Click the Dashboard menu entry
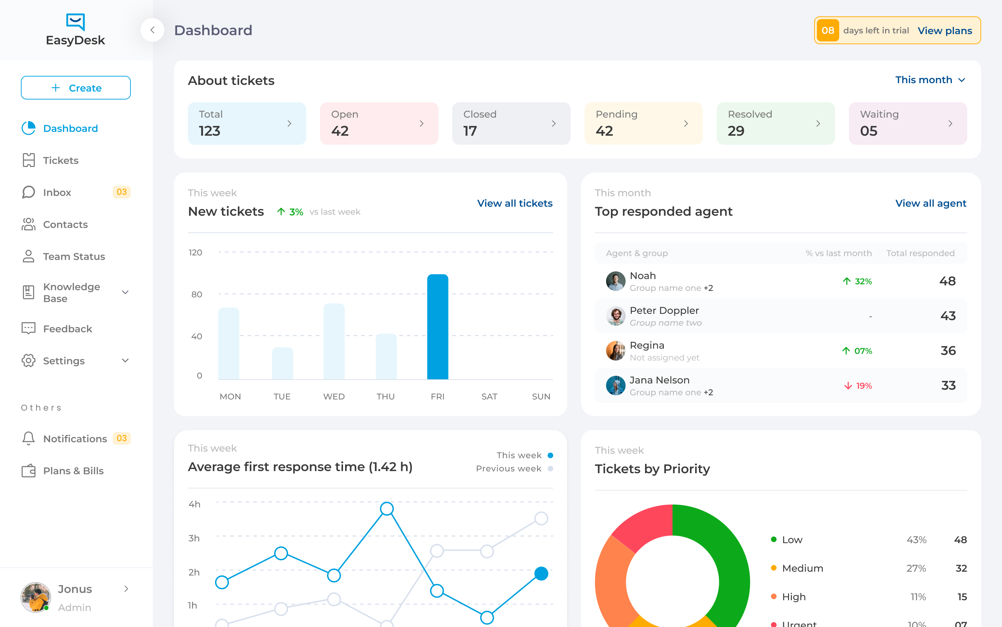This screenshot has width=1002, height=627. point(71,128)
